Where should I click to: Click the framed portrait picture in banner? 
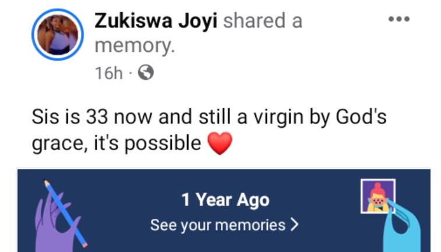pyautogui.click(x=378, y=196)
